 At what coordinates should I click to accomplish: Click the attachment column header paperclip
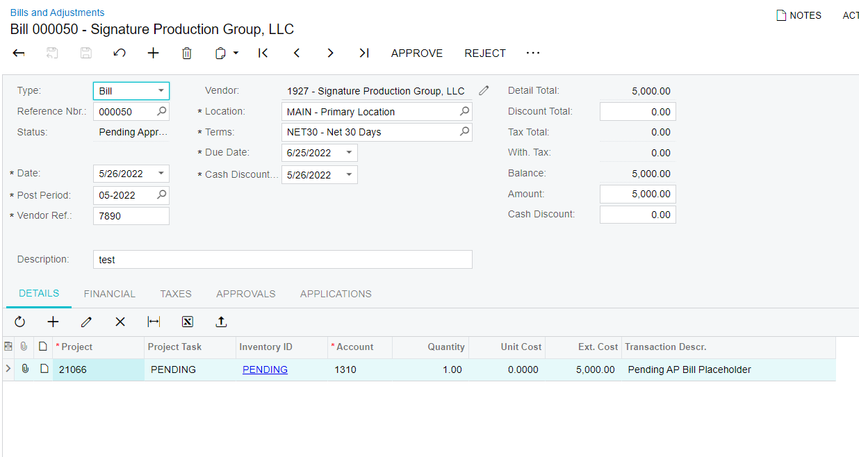(24, 347)
